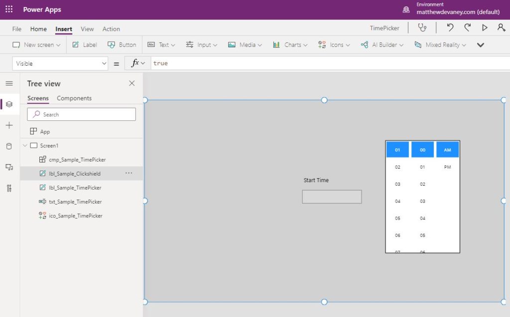The image size is (510, 317).
Task: Open the Icons dropdown in ribbon
Action: (x=334, y=45)
